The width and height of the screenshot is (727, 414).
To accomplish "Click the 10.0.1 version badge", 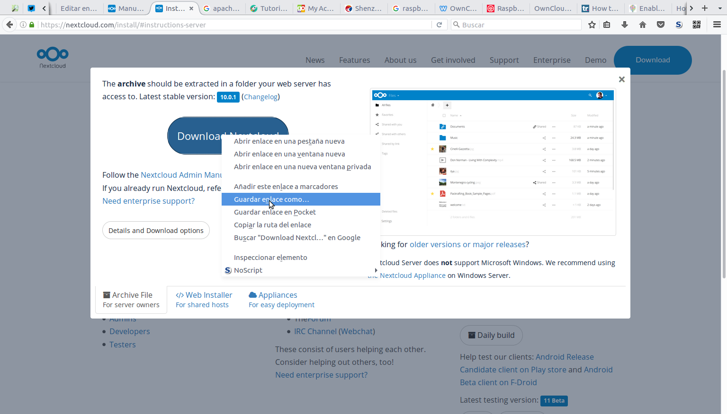I will tap(228, 97).
